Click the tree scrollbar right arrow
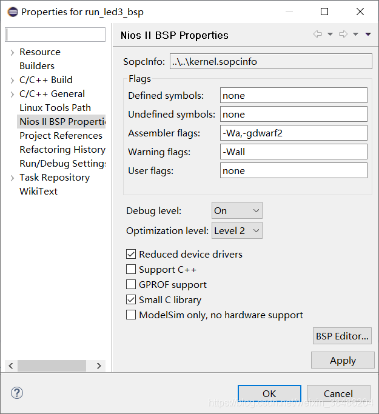 (99, 366)
